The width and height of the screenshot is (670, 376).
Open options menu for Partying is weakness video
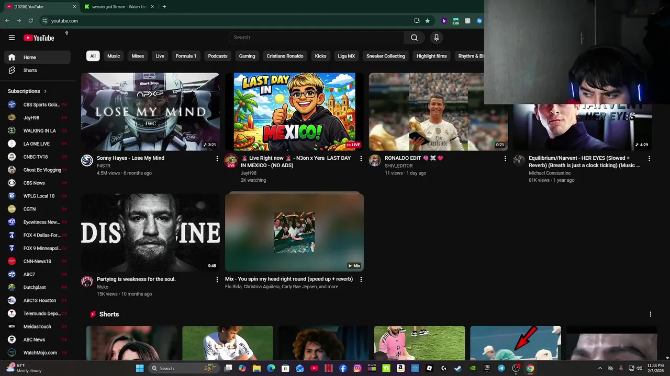click(x=217, y=279)
